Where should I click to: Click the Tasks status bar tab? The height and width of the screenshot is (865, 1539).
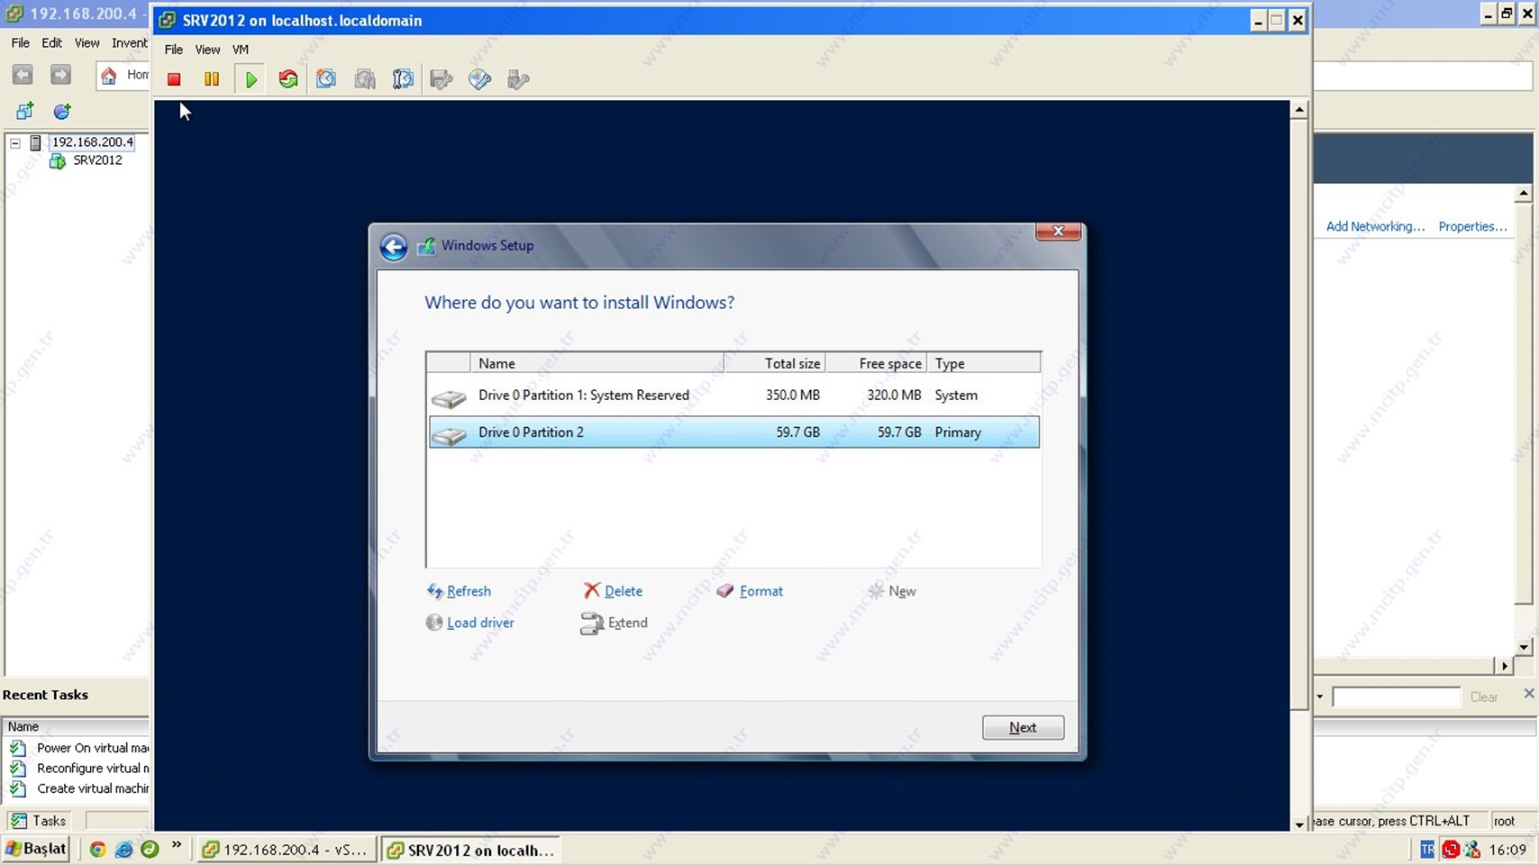[x=40, y=821]
